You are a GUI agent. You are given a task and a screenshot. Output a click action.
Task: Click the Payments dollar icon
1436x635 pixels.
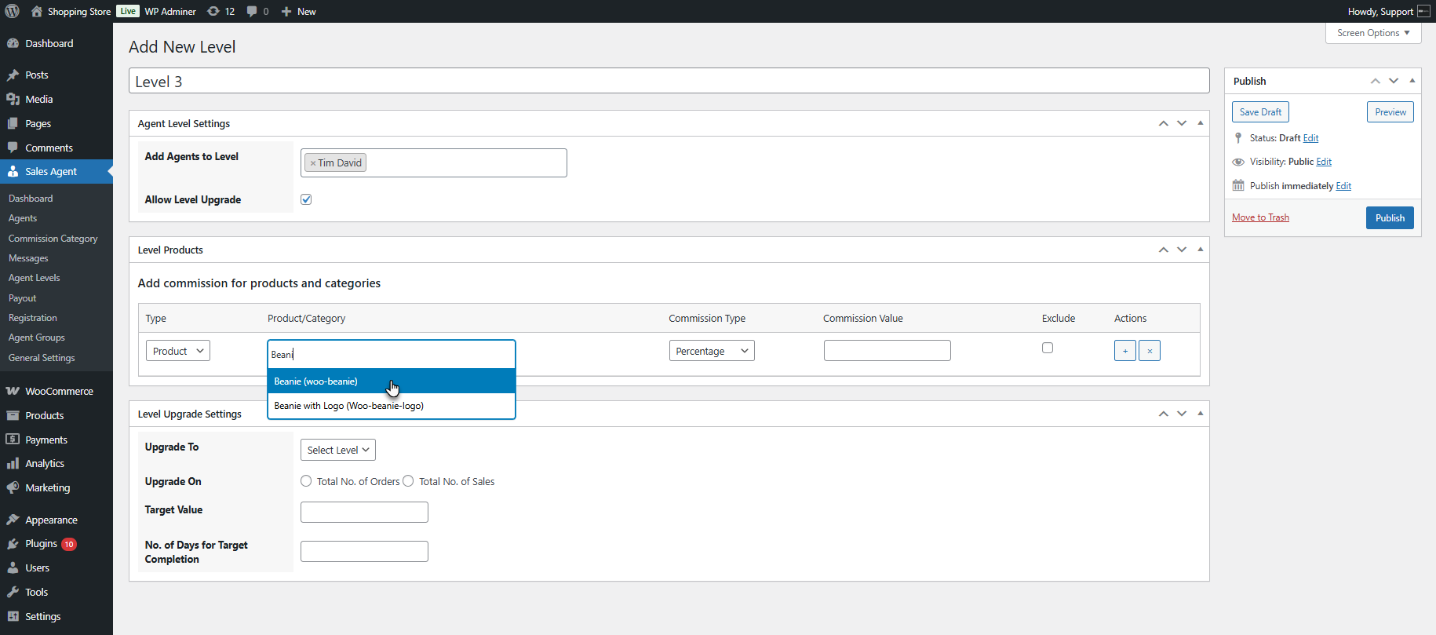13,440
